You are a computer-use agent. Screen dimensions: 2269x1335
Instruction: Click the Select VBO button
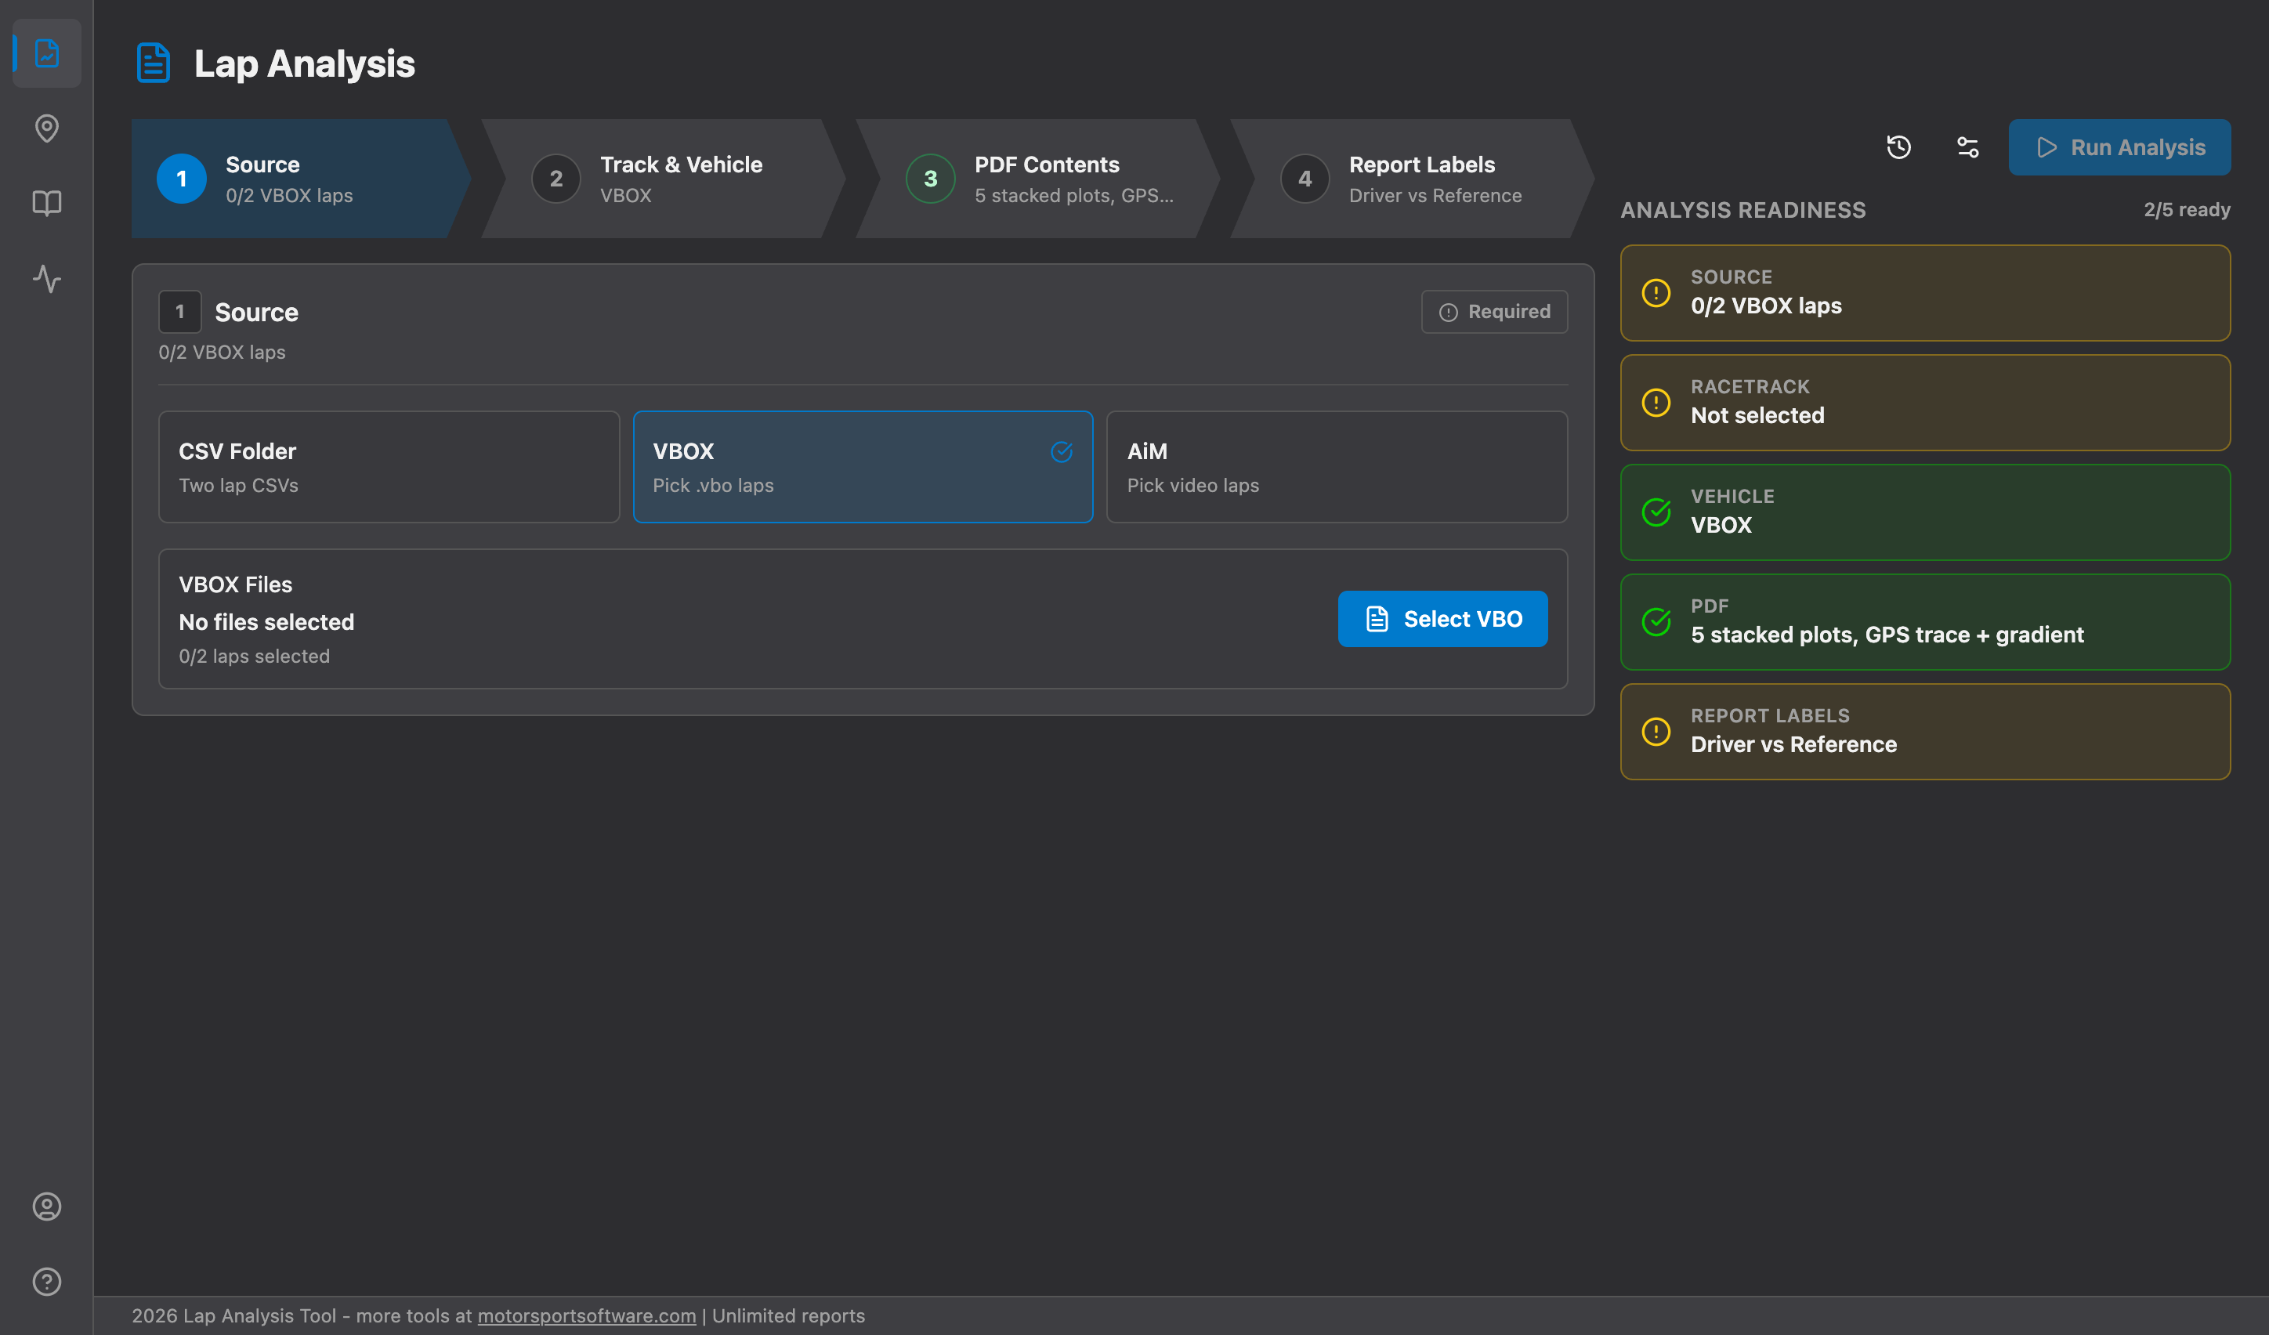[x=1442, y=618]
